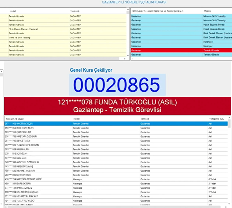
Task: Click the Yerleşen Ad Soyad column header
Action: pyautogui.click(x=15, y=119)
